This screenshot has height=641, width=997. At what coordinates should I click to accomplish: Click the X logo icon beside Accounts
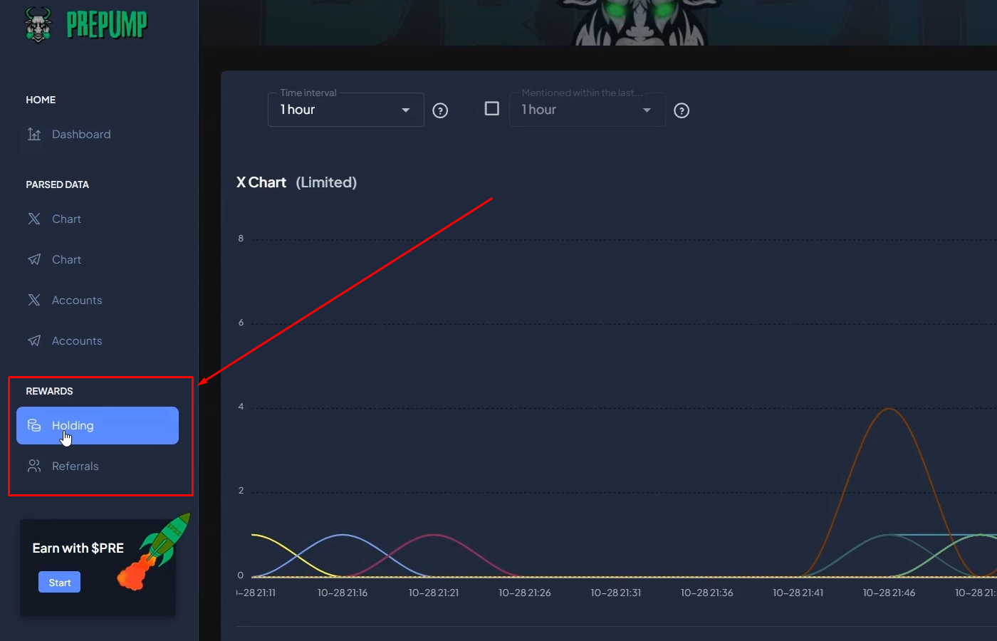coord(34,300)
